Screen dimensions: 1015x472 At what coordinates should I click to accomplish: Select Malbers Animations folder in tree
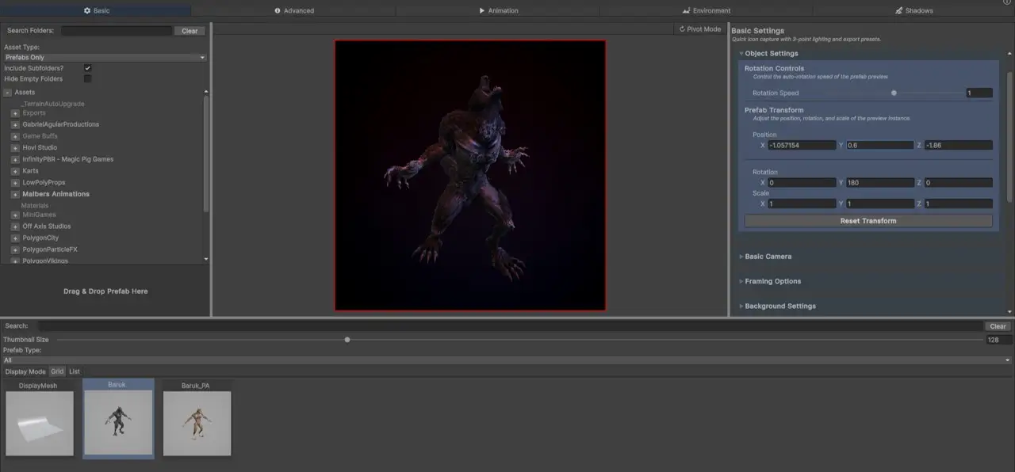56,194
